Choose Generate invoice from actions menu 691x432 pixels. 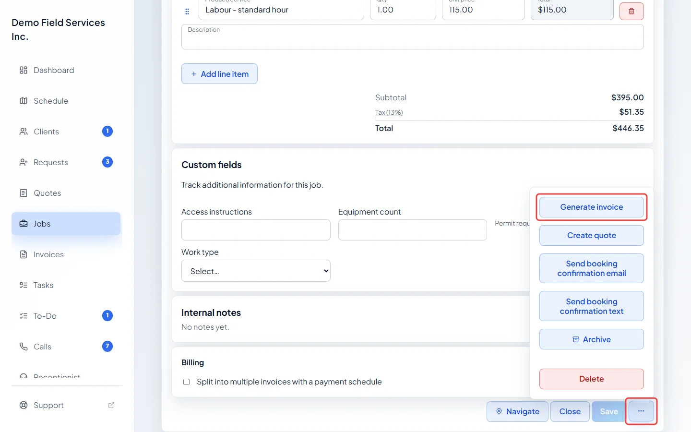pyautogui.click(x=592, y=207)
